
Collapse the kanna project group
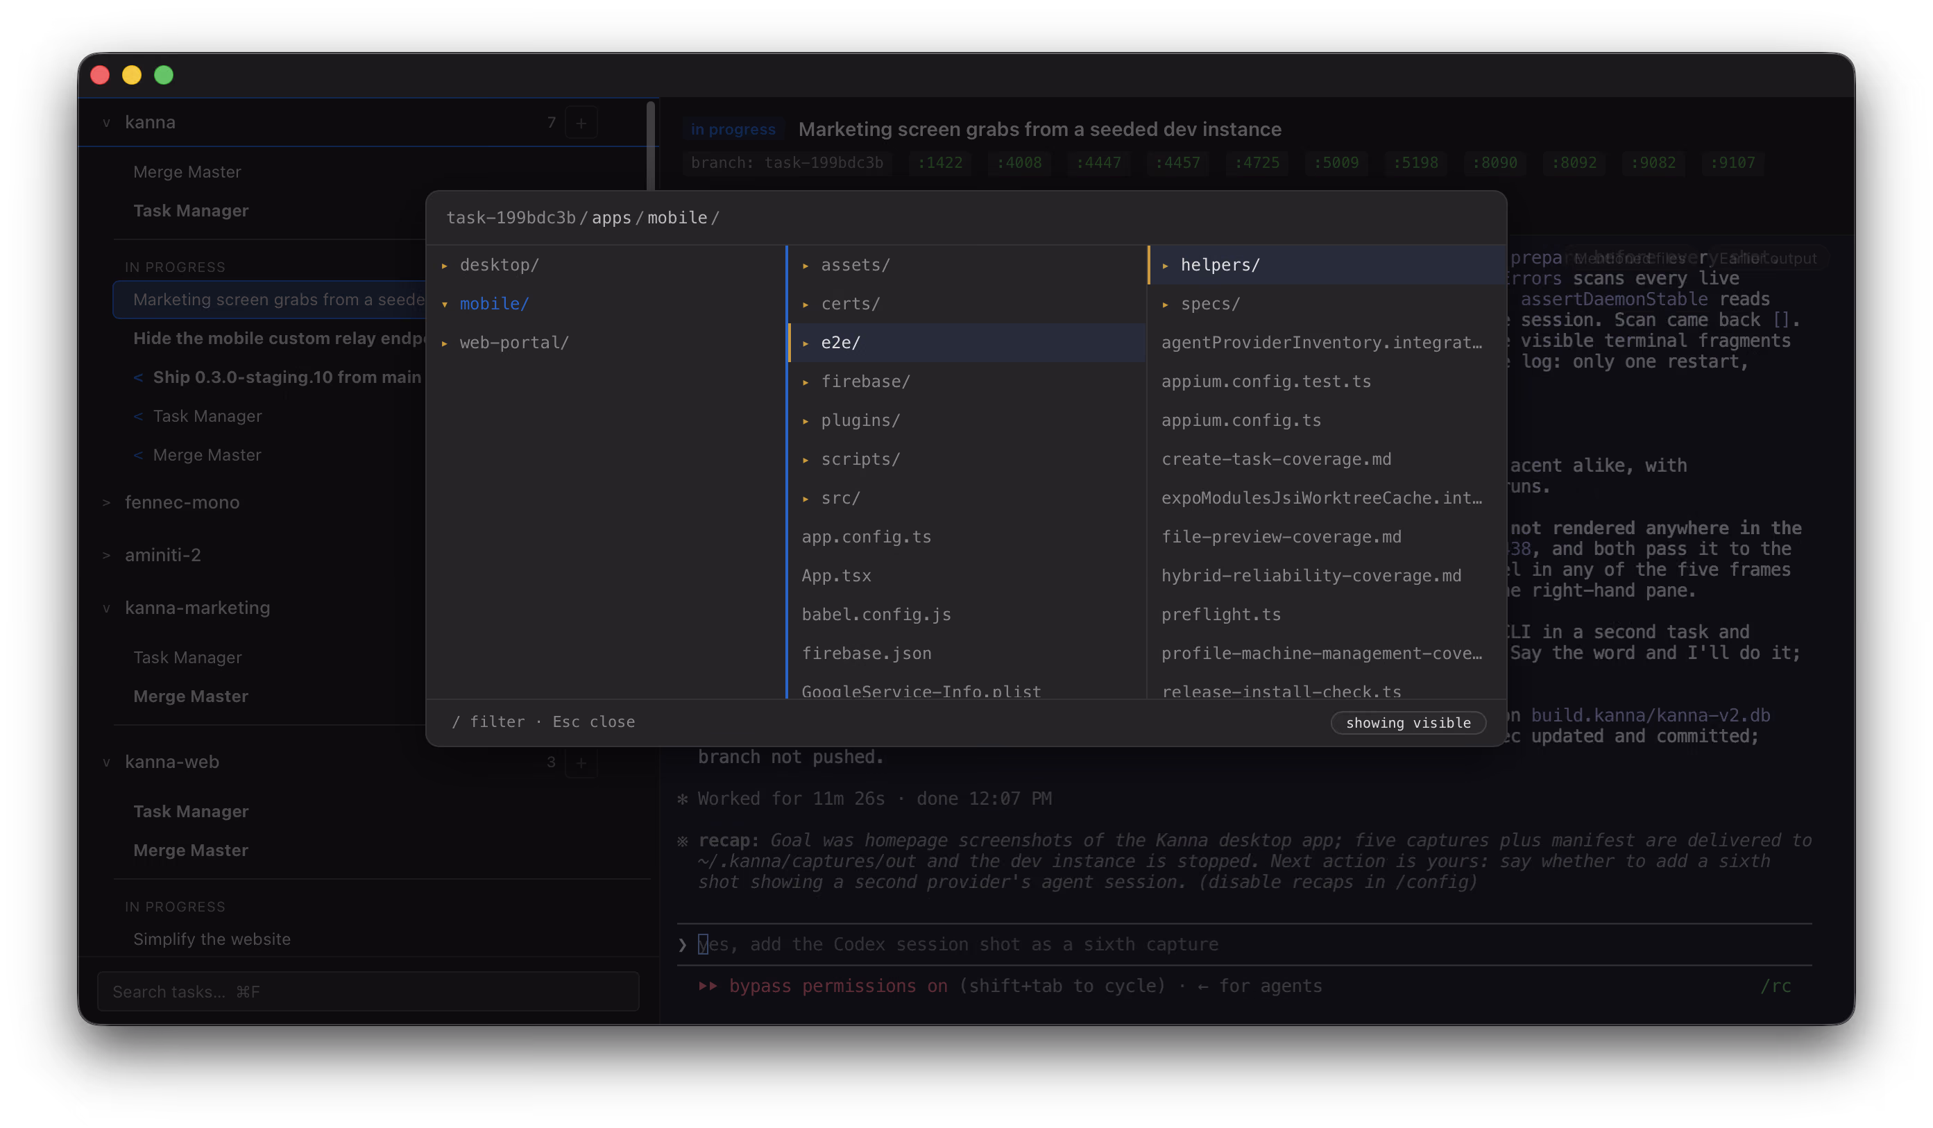(107, 123)
